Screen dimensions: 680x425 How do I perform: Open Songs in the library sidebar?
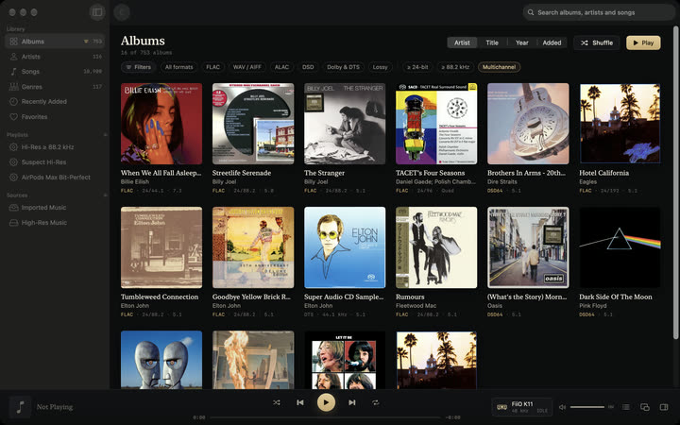point(55,72)
